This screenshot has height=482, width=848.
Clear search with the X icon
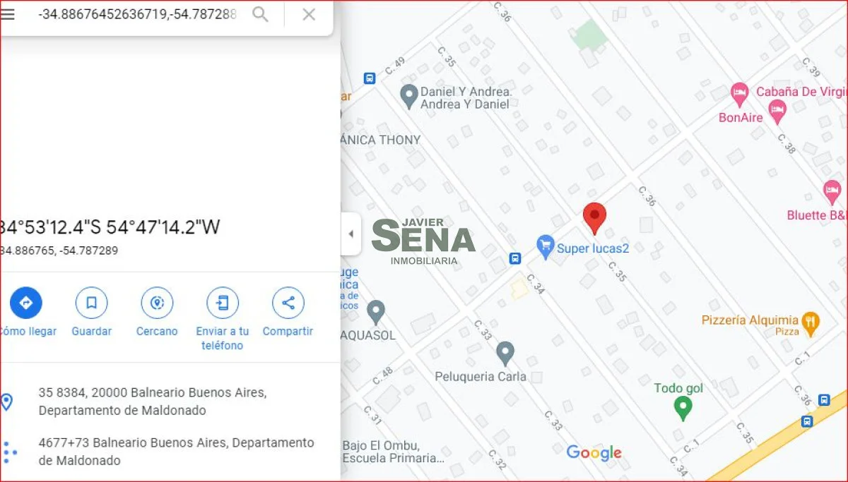coord(309,15)
